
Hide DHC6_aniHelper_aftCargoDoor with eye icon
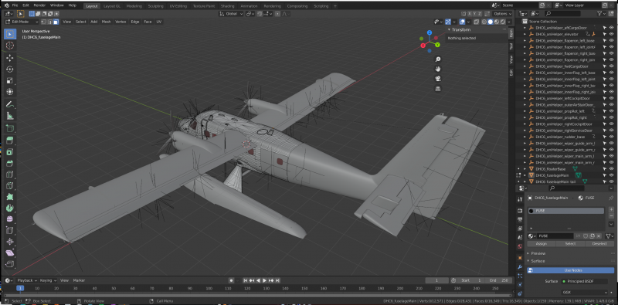click(611, 28)
